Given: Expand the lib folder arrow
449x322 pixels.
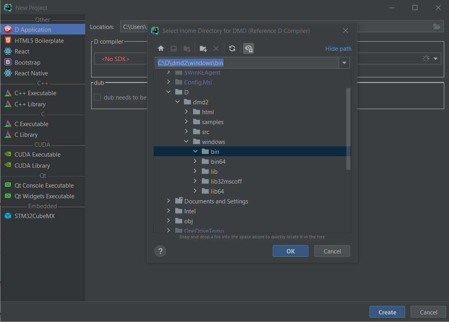Looking at the screenshot, I should [x=195, y=171].
